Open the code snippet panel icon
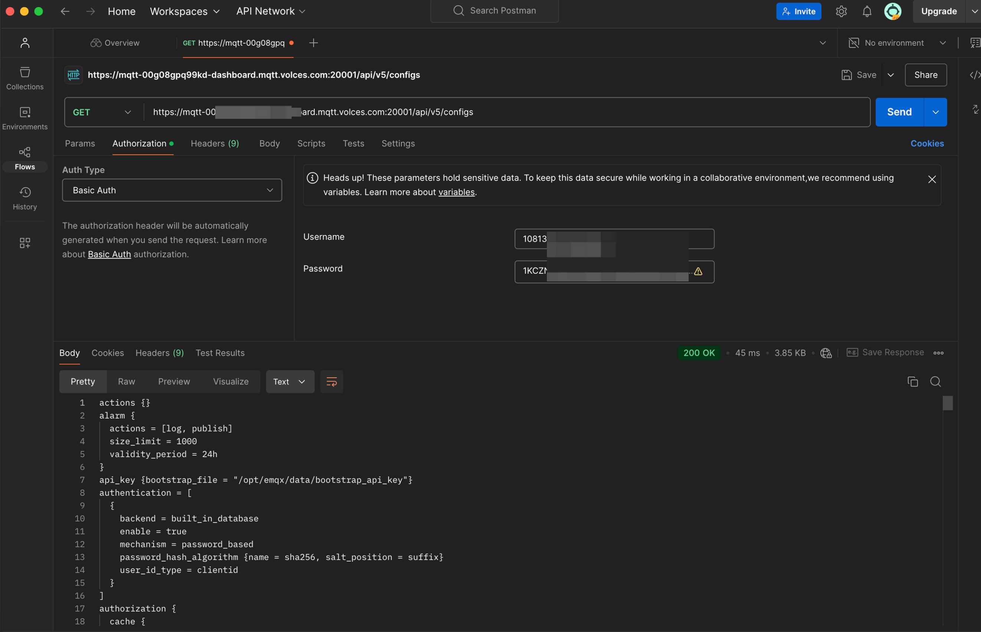The image size is (981, 632). [975, 75]
